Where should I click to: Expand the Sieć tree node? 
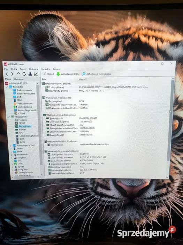[12, 161]
